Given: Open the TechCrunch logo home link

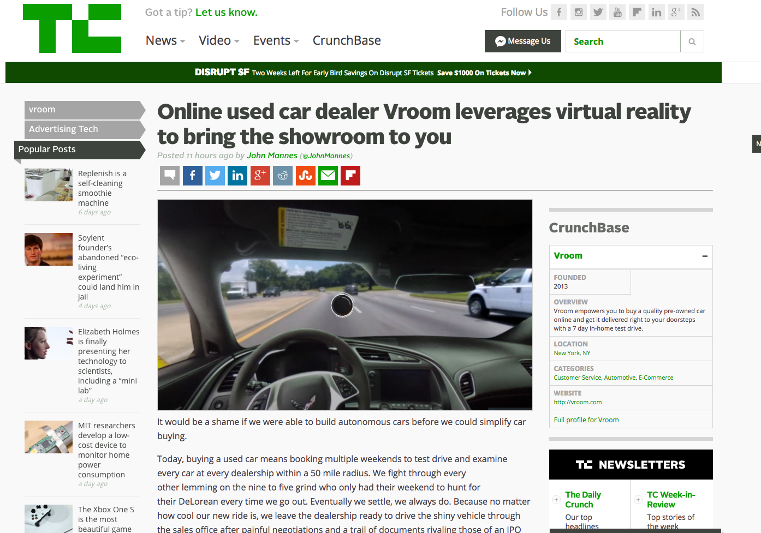Looking at the screenshot, I should coord(72,28).
